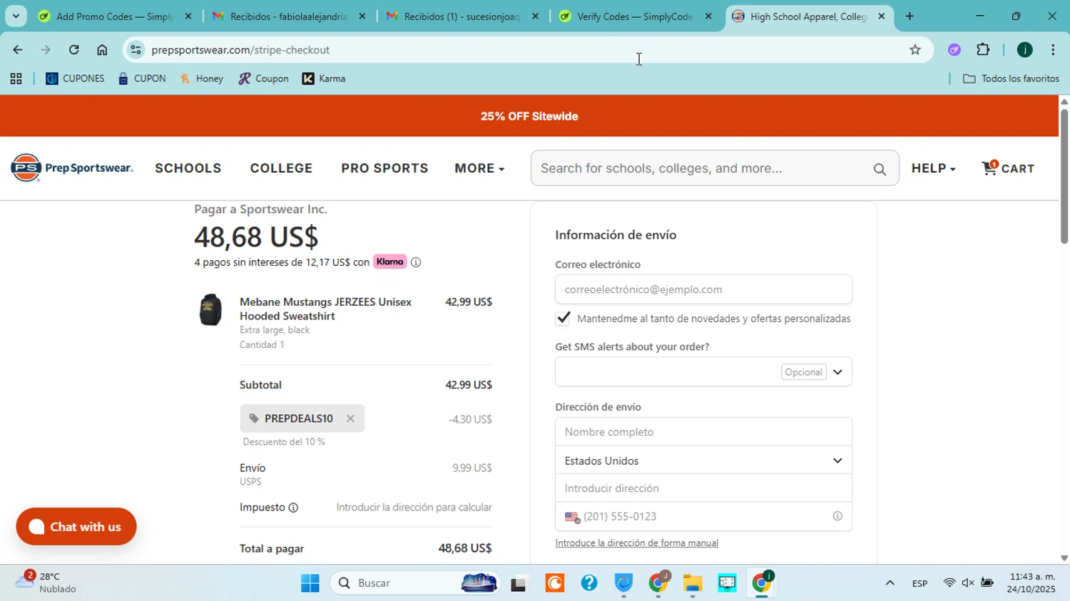Click the Impuesto info icon
The height and width of the screenshot is (601, 1070).
point(293,508)
